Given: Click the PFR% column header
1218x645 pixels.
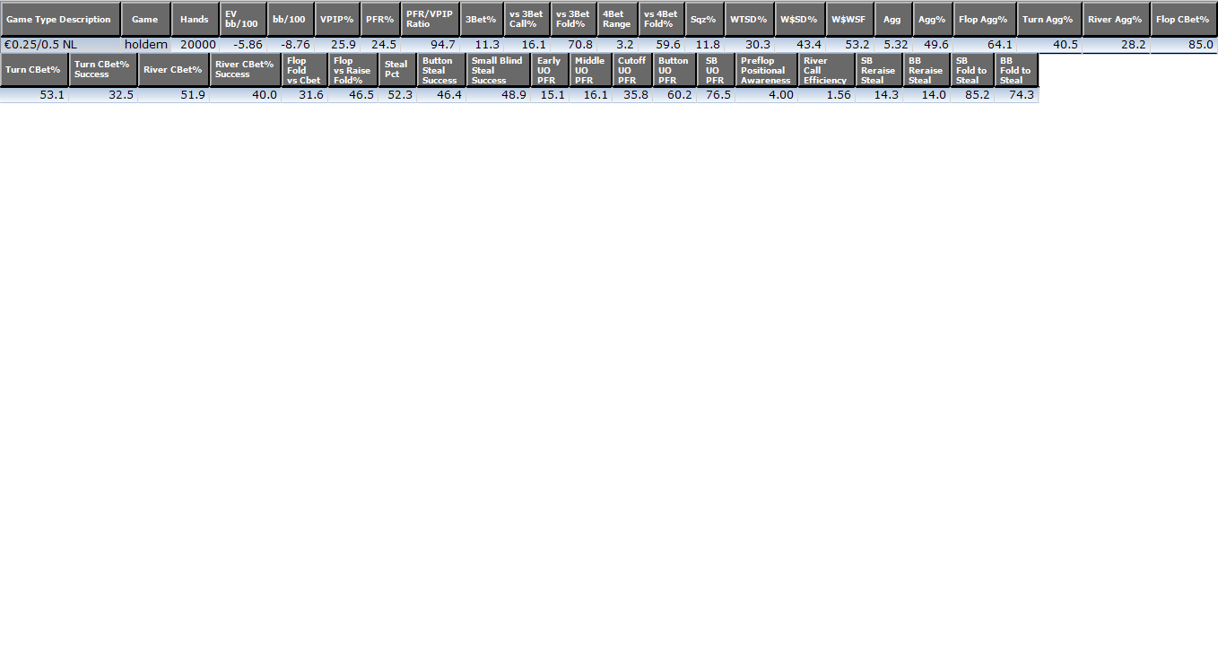Looking at the screenshot, I should 380,19.
